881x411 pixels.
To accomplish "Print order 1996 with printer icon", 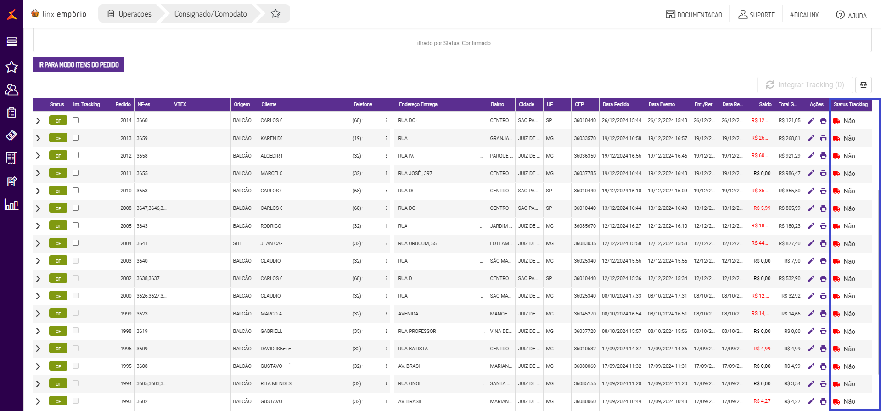I will point(823,349).
